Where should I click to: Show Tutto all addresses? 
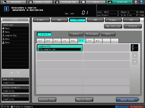pos(108,34)
